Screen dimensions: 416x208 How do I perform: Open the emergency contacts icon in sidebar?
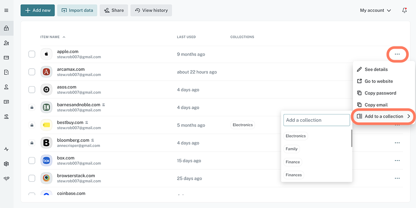[x=6, y=116]
